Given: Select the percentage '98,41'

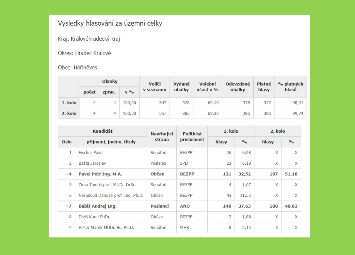Looking at the screenshot, I should [298, 103].
